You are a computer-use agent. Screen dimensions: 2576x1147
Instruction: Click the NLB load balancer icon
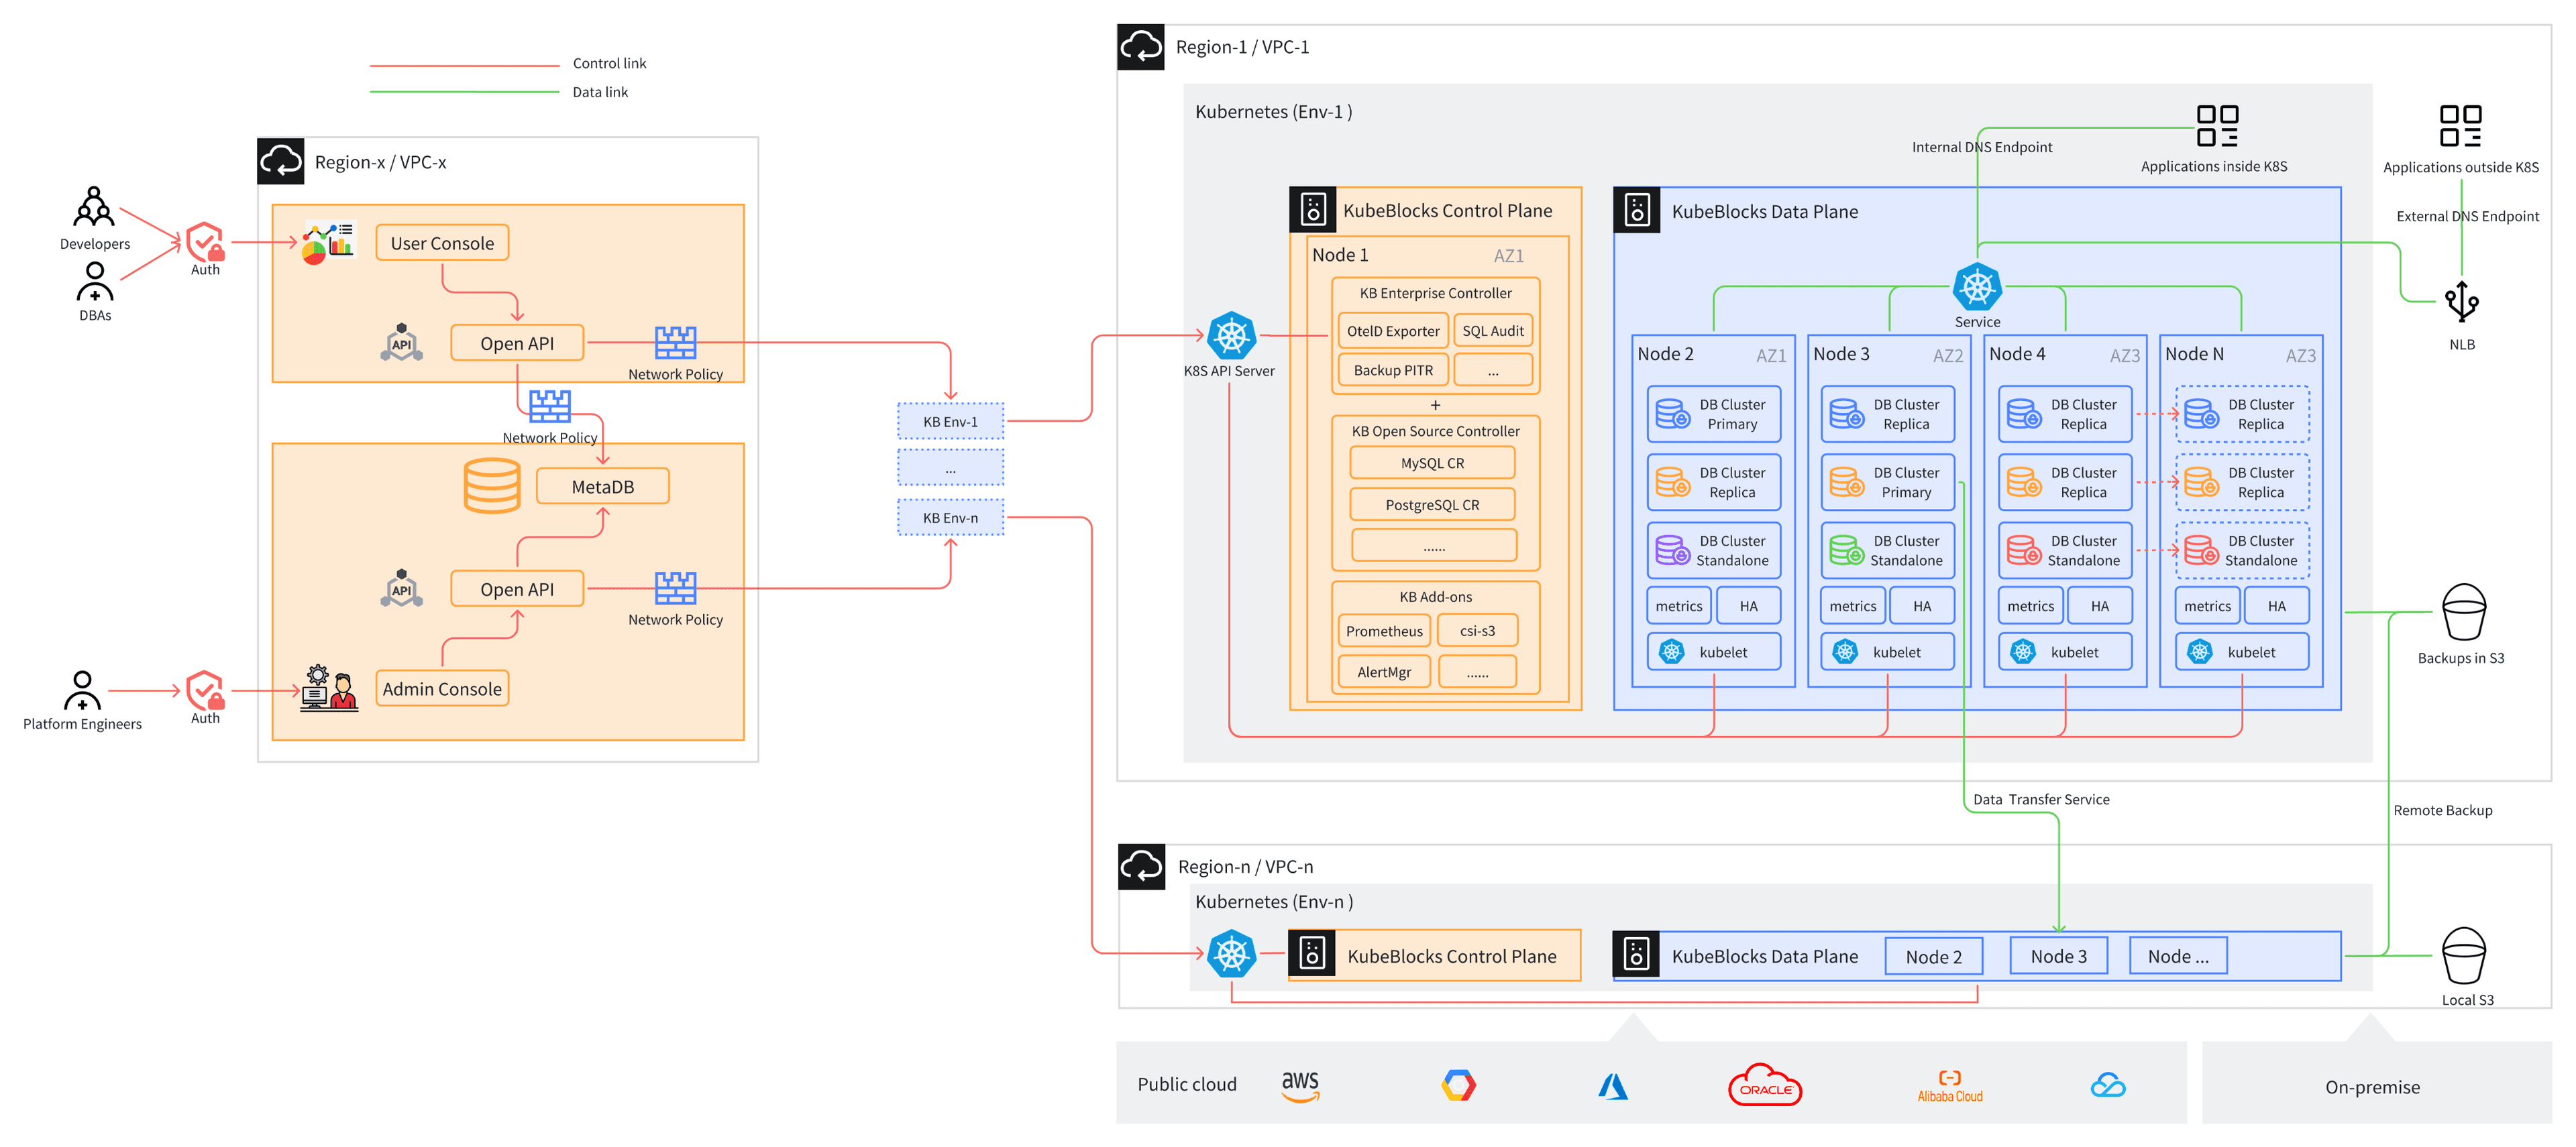[2461, 302]
